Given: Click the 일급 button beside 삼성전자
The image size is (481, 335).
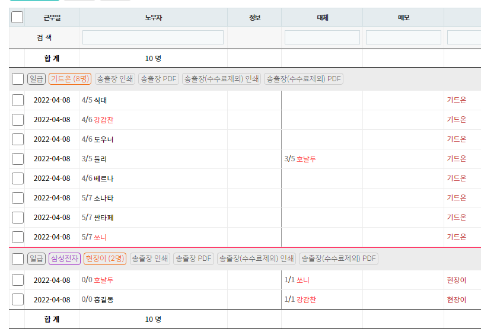Looking at the screenshot, I should pos(37,259).
